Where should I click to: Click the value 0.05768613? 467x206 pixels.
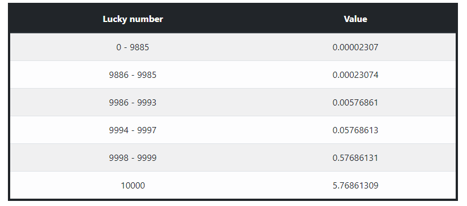(x=355, y=130)
